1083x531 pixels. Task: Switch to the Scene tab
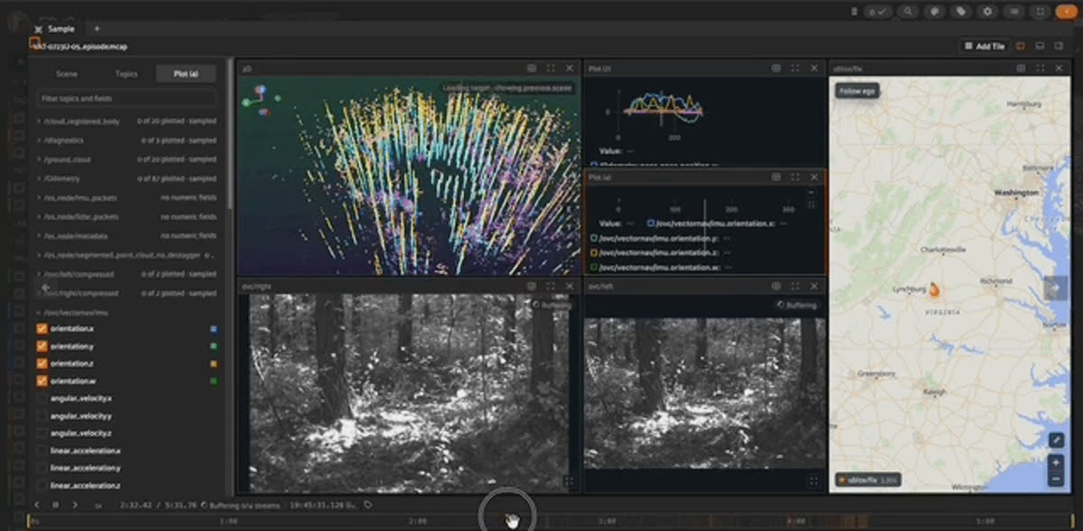67,74
